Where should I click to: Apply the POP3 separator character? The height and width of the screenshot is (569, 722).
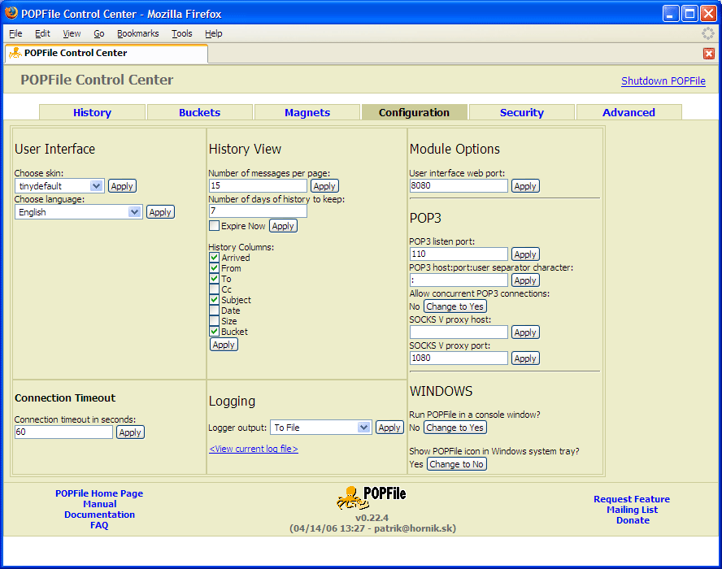click(525, 280)
